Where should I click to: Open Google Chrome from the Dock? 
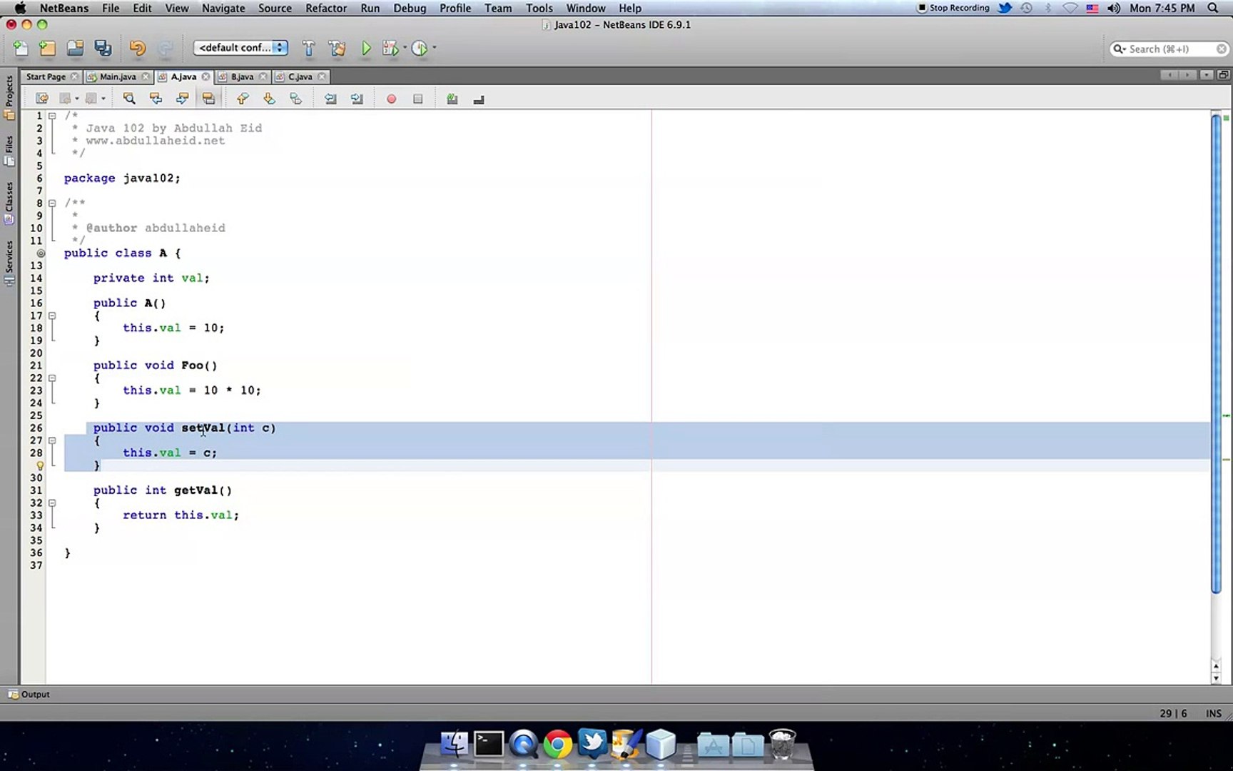tap(557, 744)
